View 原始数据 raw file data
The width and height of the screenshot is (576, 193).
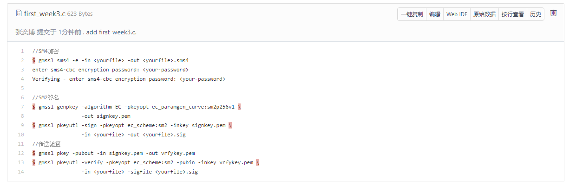pyautogui.click(x=484, y=14)
